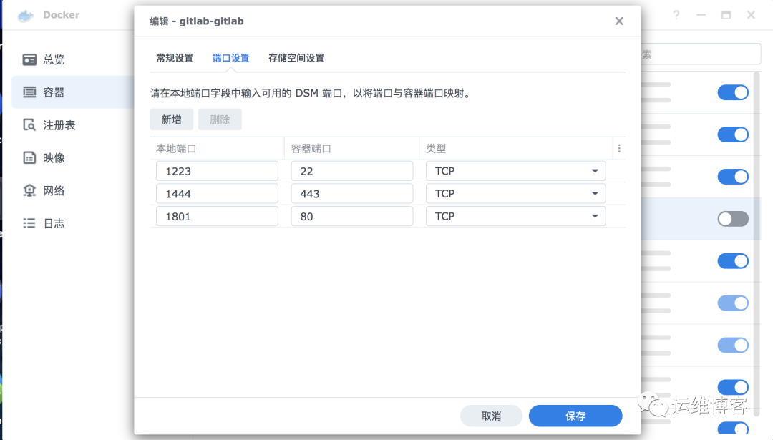
Task: Toggle the sixth container switch in Docker window
Action: click(x=733, y=303)
